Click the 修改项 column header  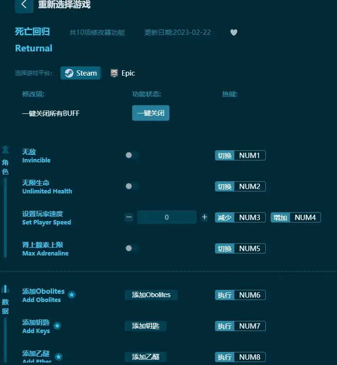coord(33,94)
